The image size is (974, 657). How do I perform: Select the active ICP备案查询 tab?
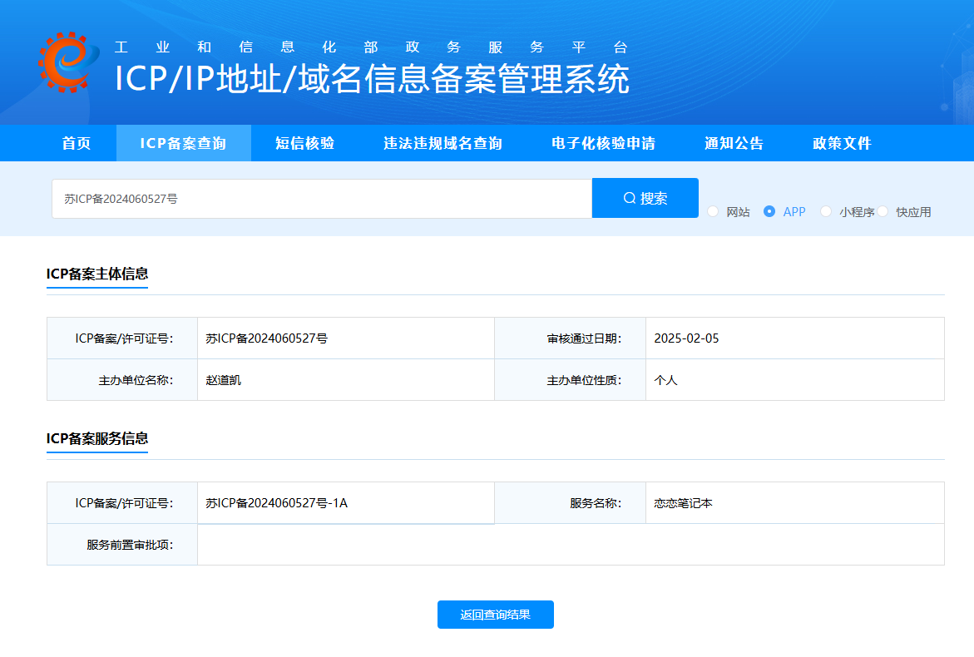(183, 142)
